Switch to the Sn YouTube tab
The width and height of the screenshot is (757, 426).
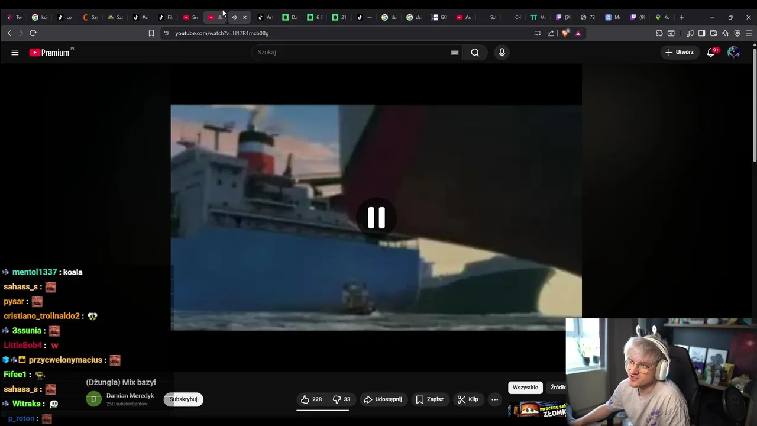(190, 17)
